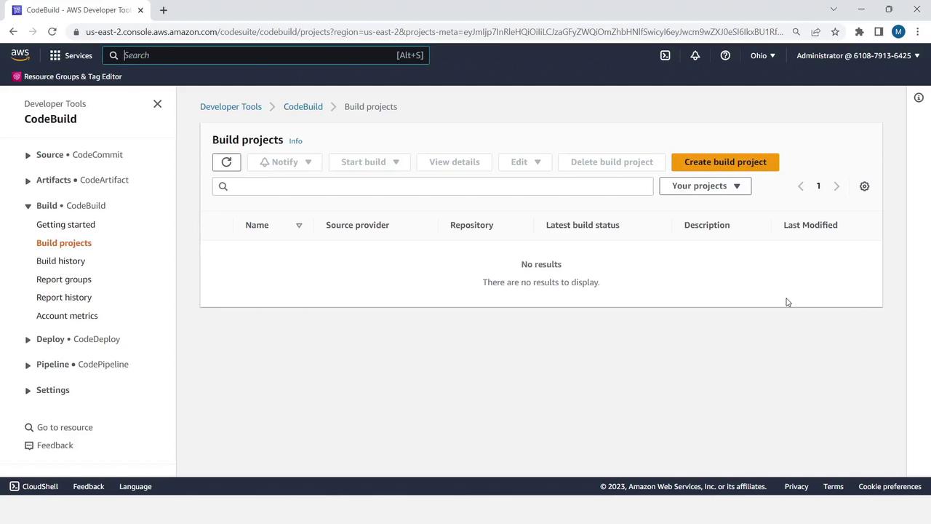Click Create build project button
931x524 pixels.
(x=725, y=162)
